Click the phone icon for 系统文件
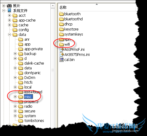Screen dimensions: 147x136 tap(9, 10)
